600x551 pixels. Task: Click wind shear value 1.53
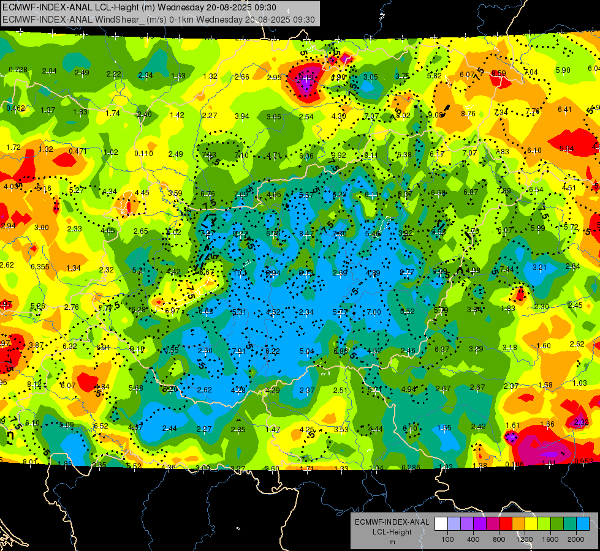pos(178,76)
